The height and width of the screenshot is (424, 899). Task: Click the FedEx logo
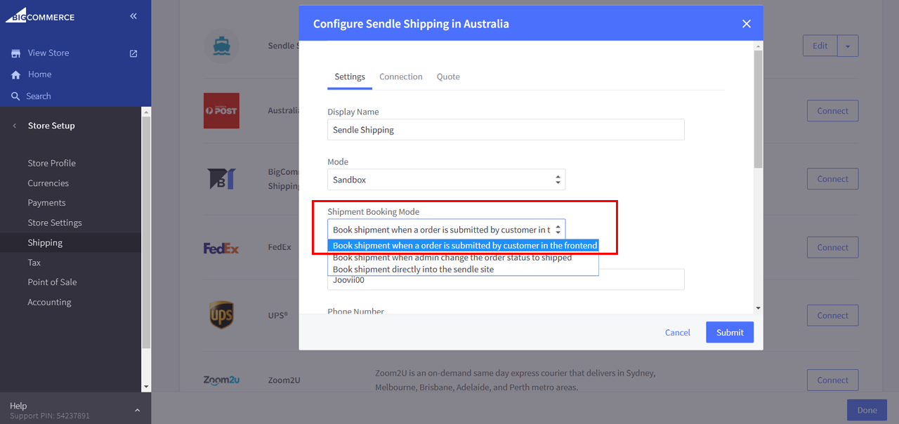tap(221, 248)
